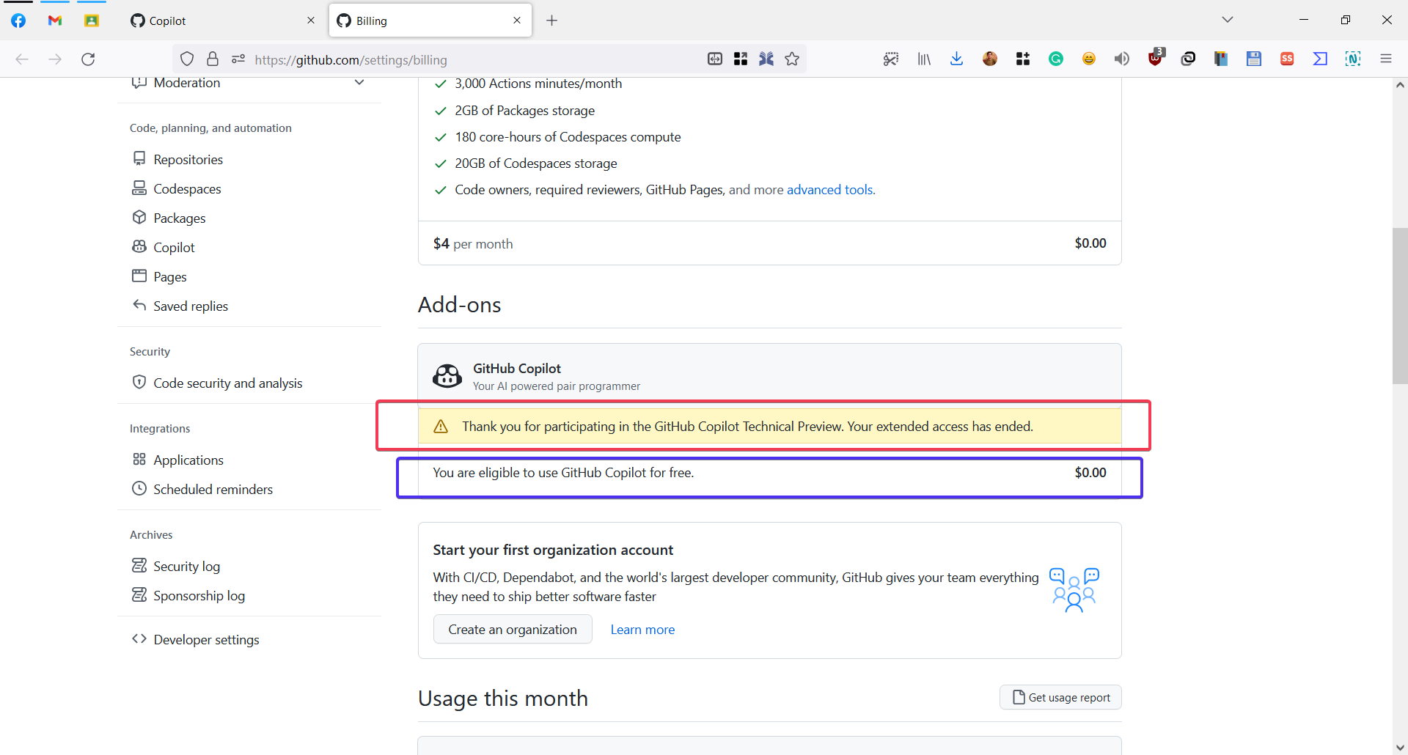Click the Notion Web Clipper icon
The image size is (1408, 755).
pos(1353,59)
